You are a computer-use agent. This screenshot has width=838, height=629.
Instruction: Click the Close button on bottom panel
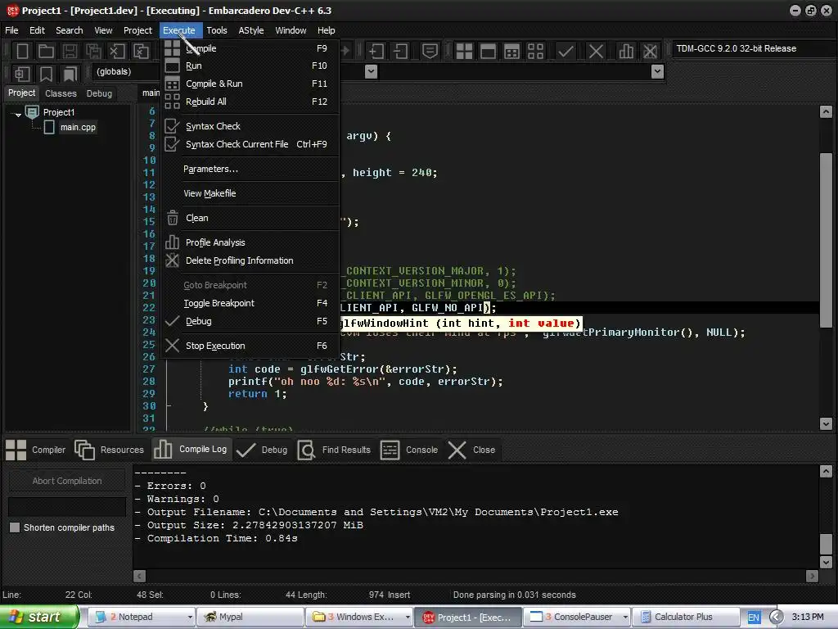click(471, 450)
